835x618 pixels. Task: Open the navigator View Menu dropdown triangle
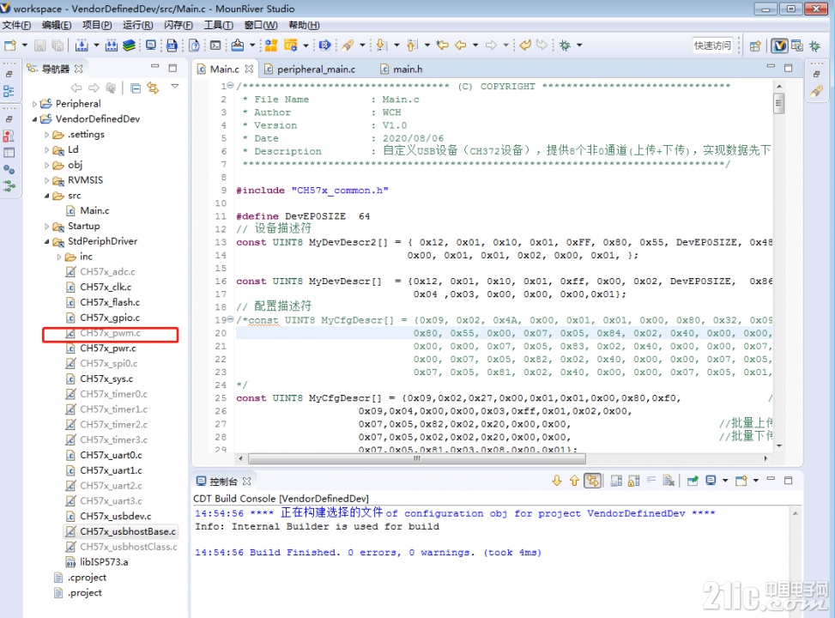[175, 87]
